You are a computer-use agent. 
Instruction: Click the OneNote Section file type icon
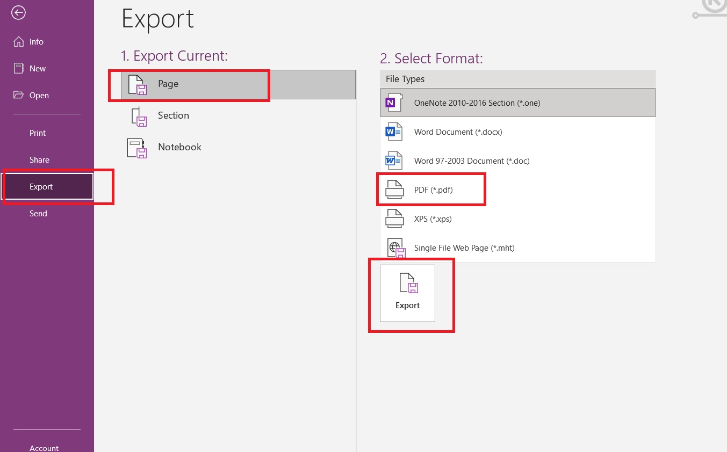pos(394,102)
